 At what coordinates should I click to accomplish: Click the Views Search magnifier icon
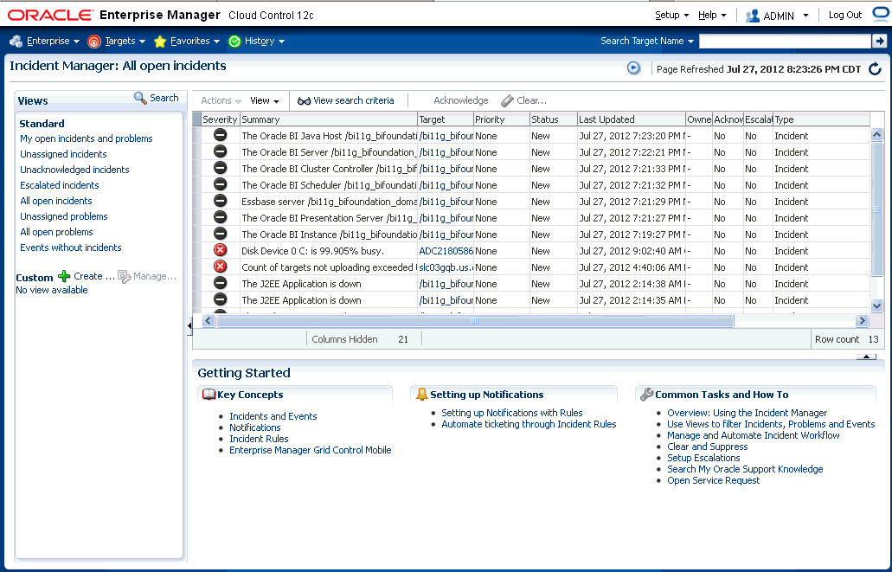pyautogui.click(x=140, y=98)
